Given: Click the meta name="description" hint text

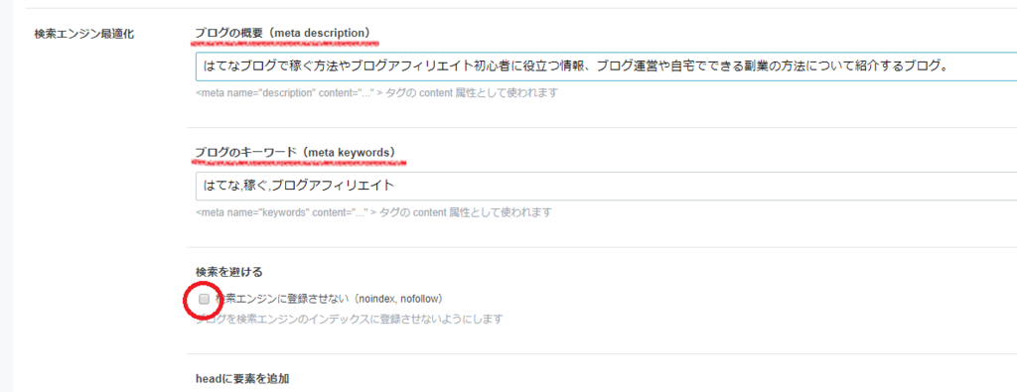Looking at the screenshot, I should pos(376,92).
